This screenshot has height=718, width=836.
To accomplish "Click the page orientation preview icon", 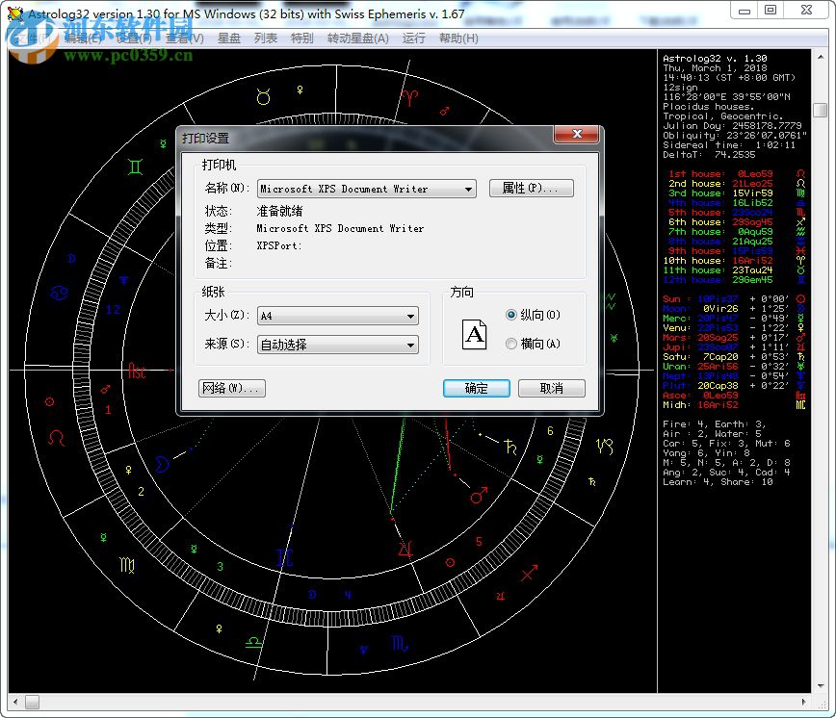I will click(476, 334).
